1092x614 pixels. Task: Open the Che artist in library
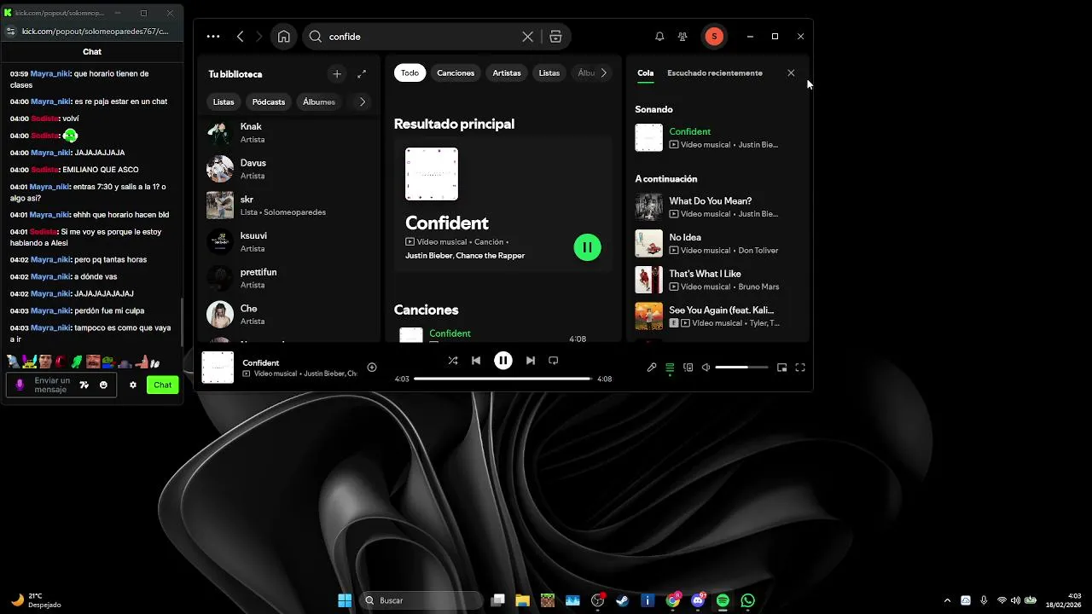(290, 314)
